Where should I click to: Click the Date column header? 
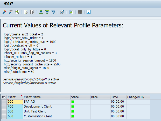click(100, 97)
